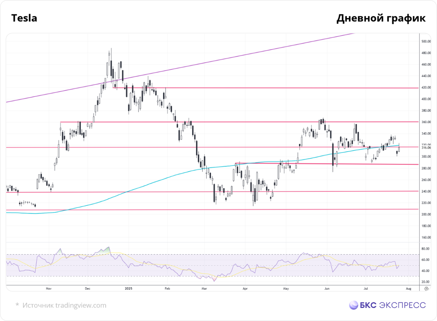Click the RSI scale 60.00 label

425,260
